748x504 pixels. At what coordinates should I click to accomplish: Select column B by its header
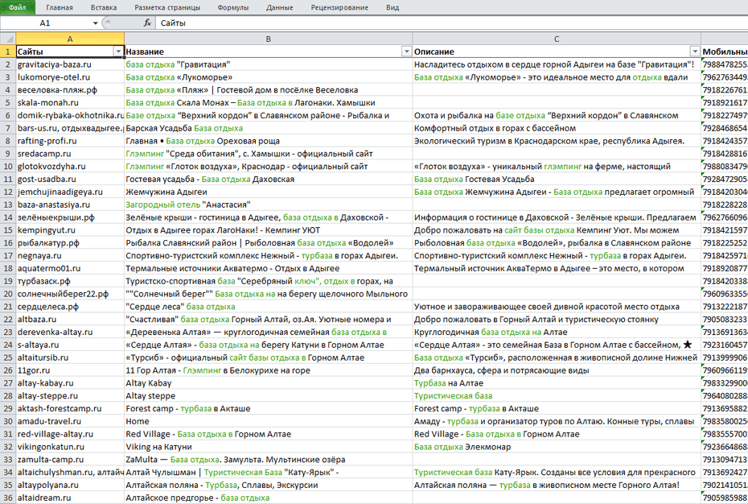pos(268,39)
